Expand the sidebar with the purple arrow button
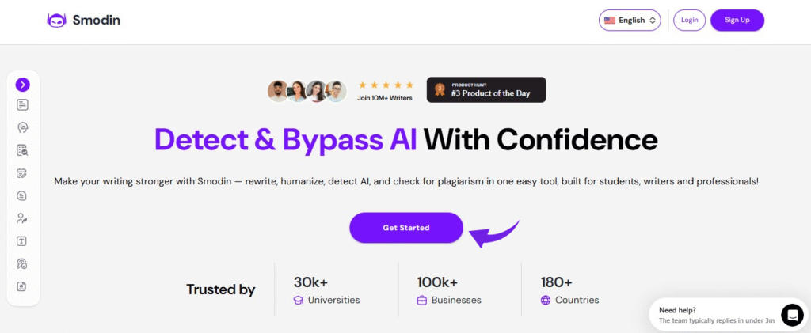This screenshot has height=333, width=811. (22, 85)
